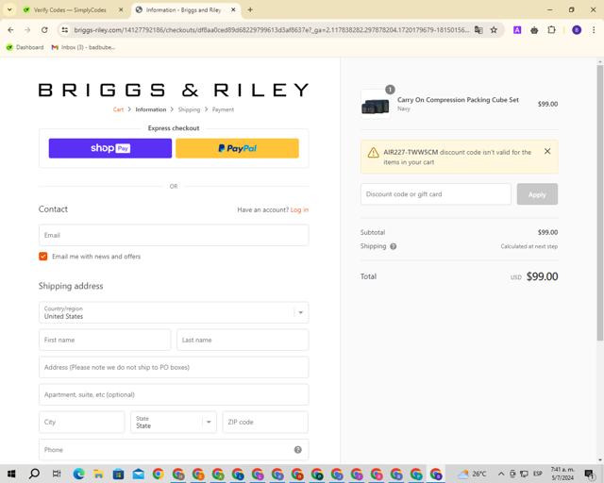The width and height of the screenshot is (604, 483).
Task: Open the purple A extension
Action: point(517,30)
